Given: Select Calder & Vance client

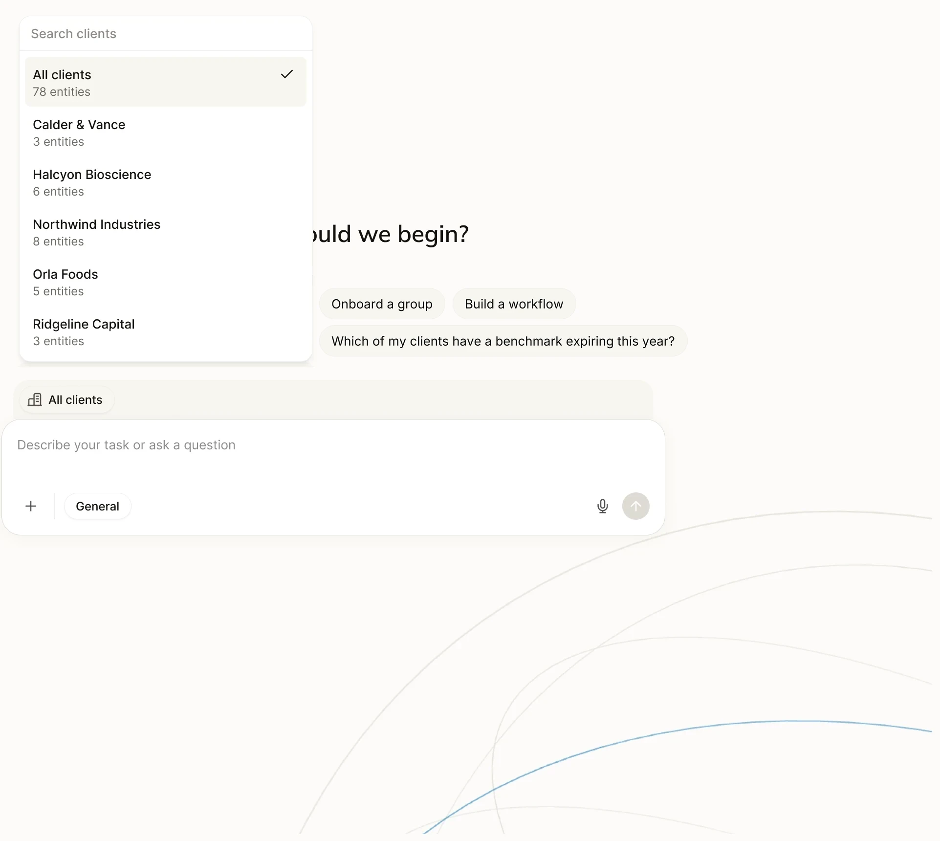Looking at the screenshot, I should (166, 133).
